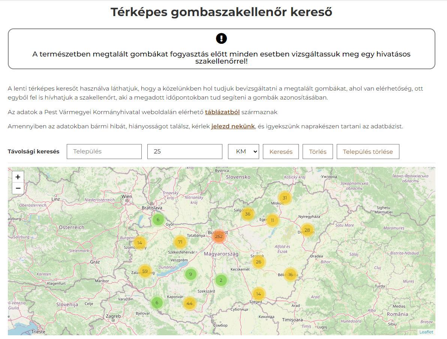Screen dimensions: 447x339
Task: Zoom in on the map
Action: pyautogui.click(x=18, y=177)
